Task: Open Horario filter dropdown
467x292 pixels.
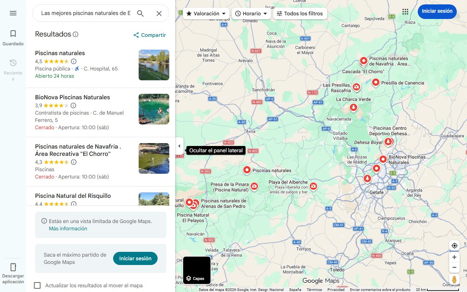Action: point(251,14)
